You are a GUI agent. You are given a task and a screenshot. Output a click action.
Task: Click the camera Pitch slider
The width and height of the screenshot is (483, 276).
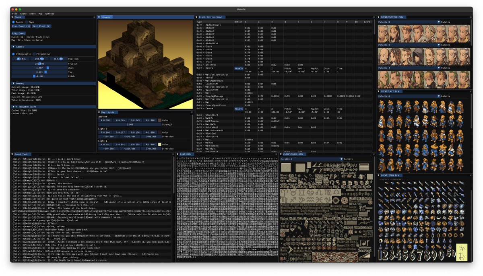[x=39, y=76]
